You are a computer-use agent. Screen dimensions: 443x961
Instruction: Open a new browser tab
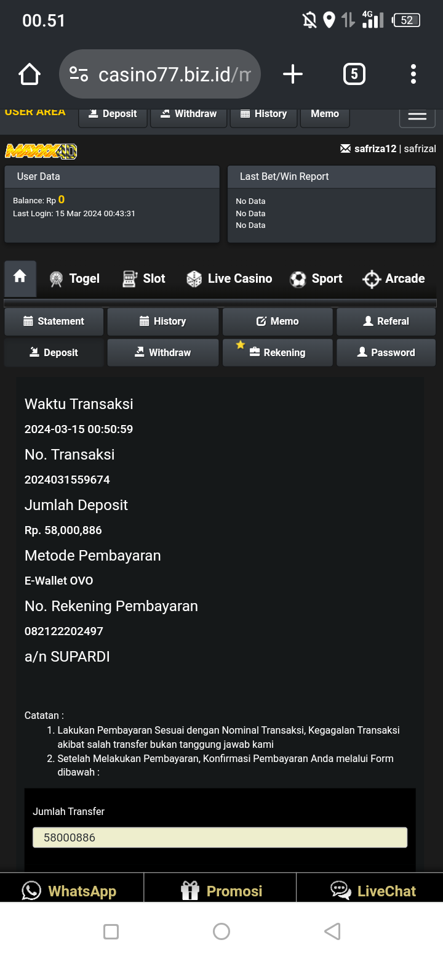pos(293,75)
